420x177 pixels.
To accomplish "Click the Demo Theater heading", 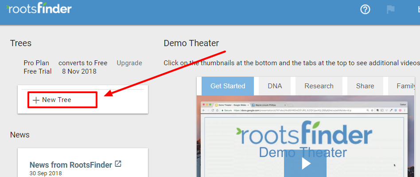I will point(191,43).
